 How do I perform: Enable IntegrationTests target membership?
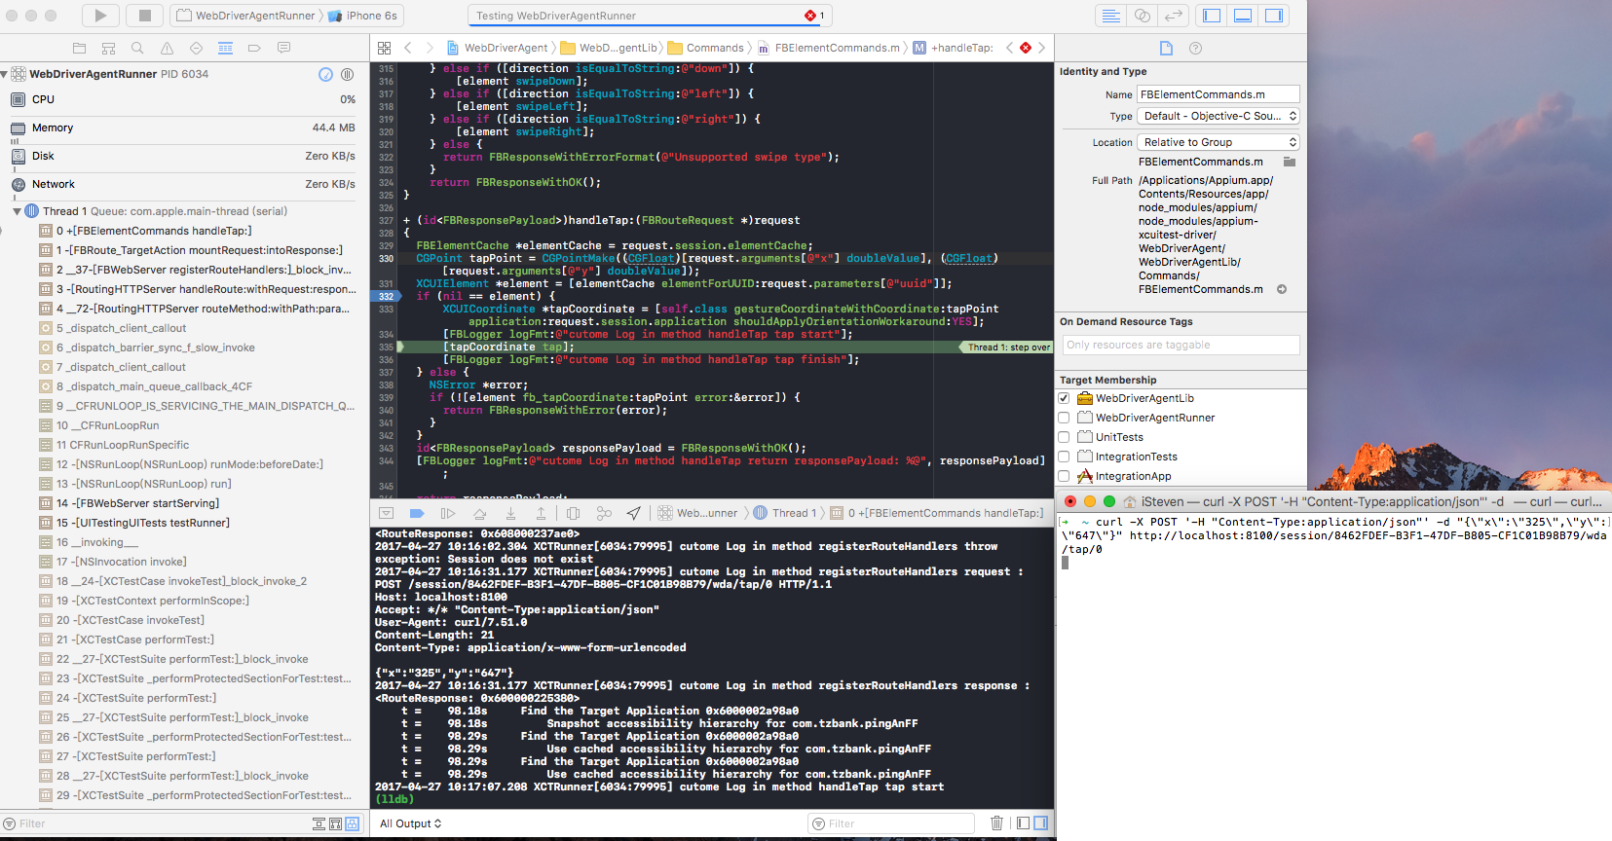[x=1064, y=457]
